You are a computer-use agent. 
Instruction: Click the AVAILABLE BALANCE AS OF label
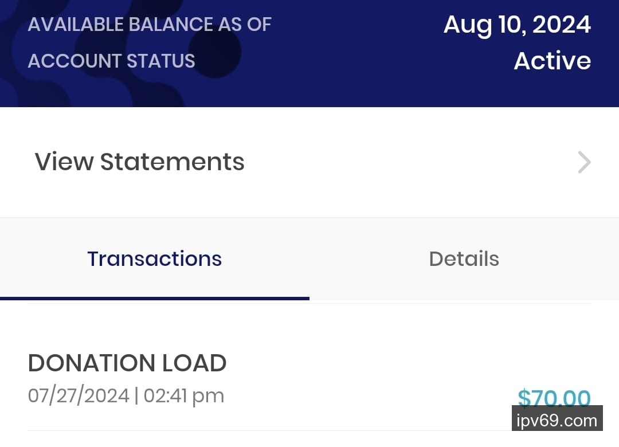[x=150, y=25]
